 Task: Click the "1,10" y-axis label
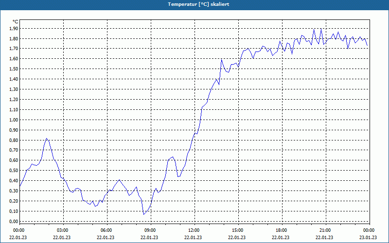tap(15, 109)
